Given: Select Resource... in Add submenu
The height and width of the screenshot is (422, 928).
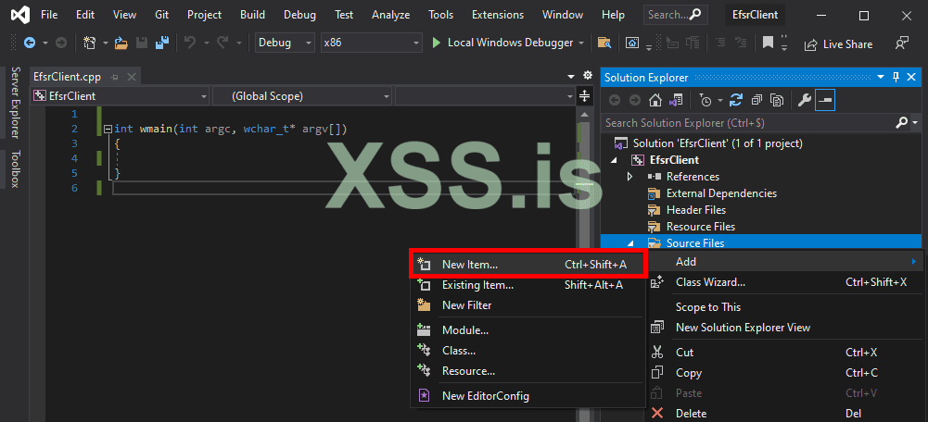Looking at the screenshot, I should [x=527, y=371].
